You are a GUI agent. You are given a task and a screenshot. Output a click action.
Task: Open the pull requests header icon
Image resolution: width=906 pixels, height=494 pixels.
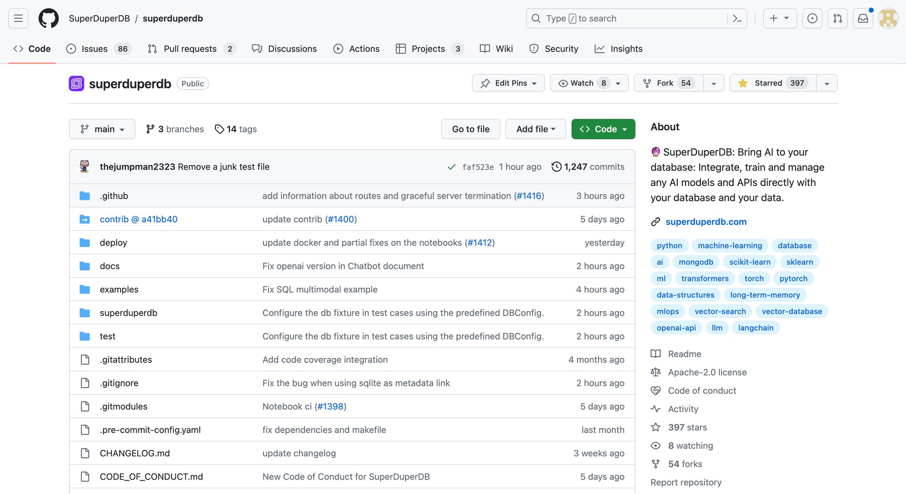pyautogui.click(x=837, y=19)
